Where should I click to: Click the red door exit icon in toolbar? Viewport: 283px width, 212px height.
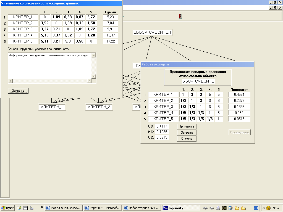tap(180, 16)
